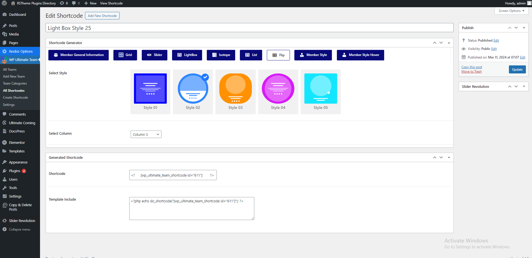Click the Collapse menu arrow icon

(x=4, y=229)
